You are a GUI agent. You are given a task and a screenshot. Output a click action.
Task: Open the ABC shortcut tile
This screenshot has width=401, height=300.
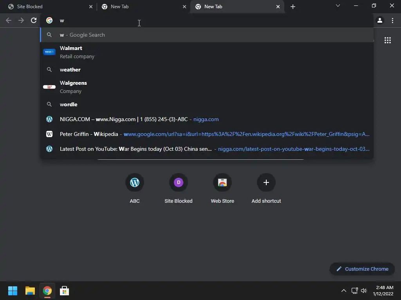135,188
